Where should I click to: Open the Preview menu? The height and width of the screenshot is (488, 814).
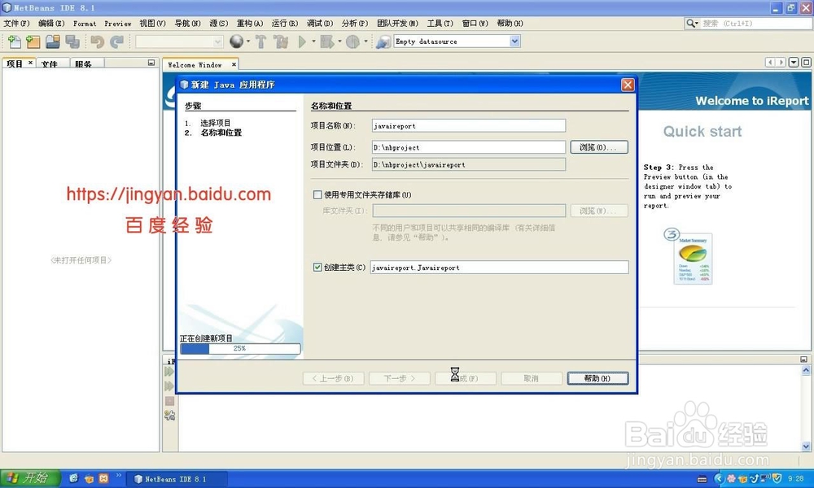click(x=118, y=24)
